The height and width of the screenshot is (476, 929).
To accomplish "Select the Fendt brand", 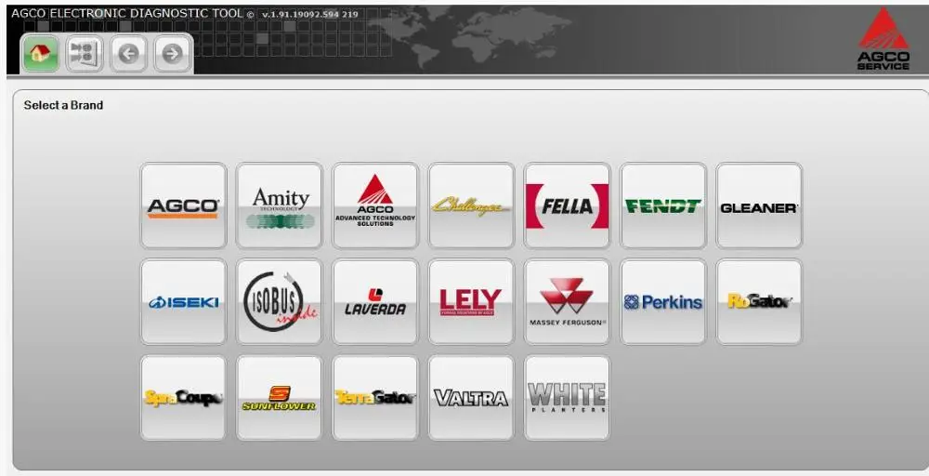I will click(x=663, y=205).
